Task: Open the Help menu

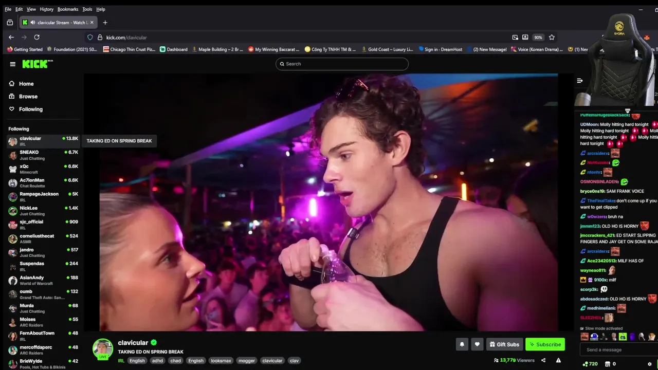Action: [x=101, y=9]
